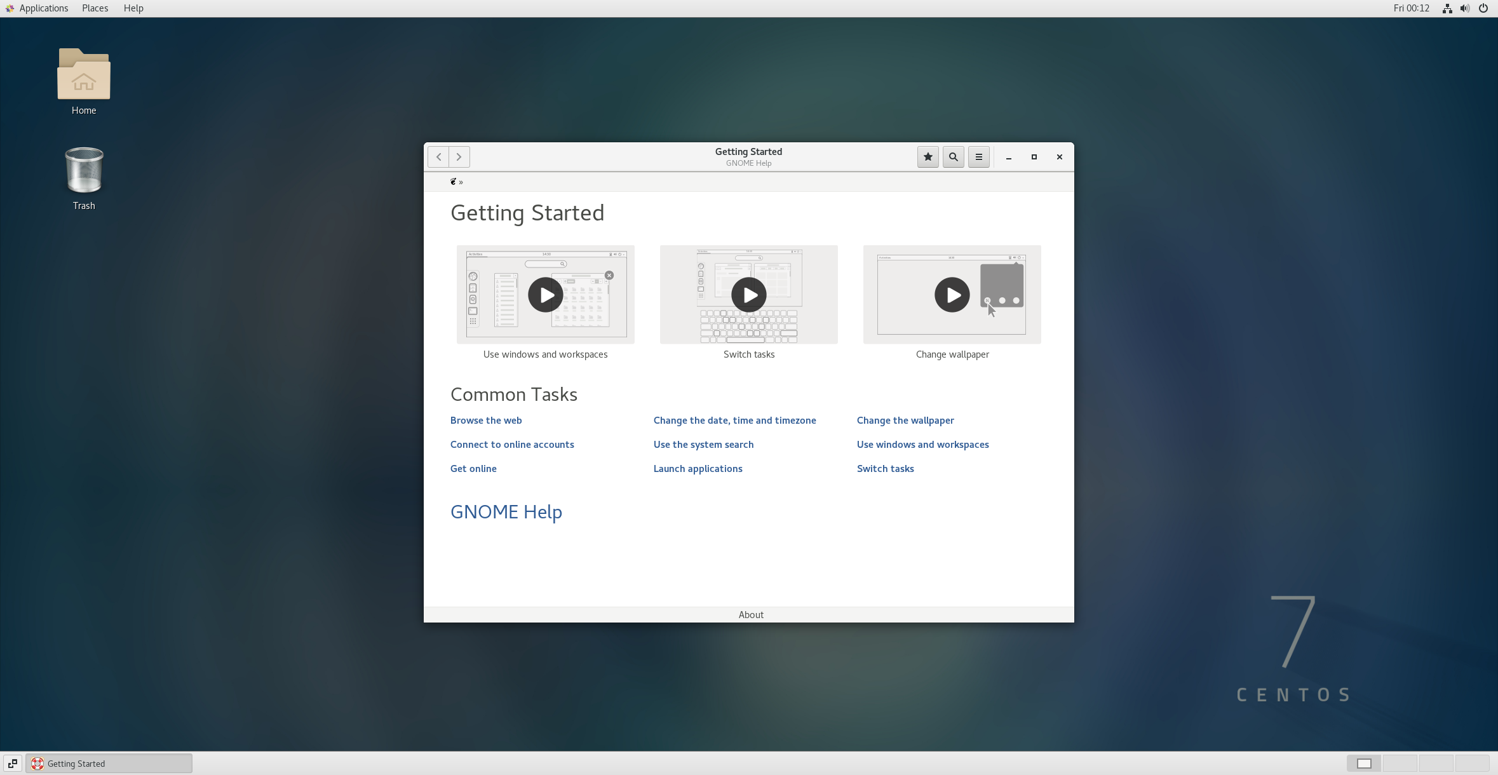Play the Switch tasks video
Screen dimensions: 1498x775
pos(749,295)
